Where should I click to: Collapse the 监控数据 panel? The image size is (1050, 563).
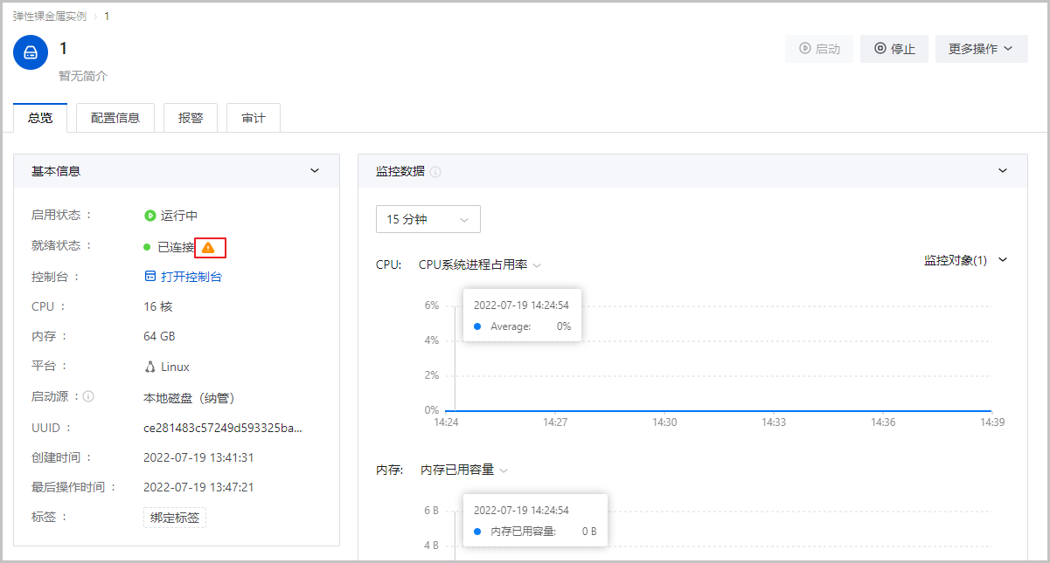tap(1003, 171)
